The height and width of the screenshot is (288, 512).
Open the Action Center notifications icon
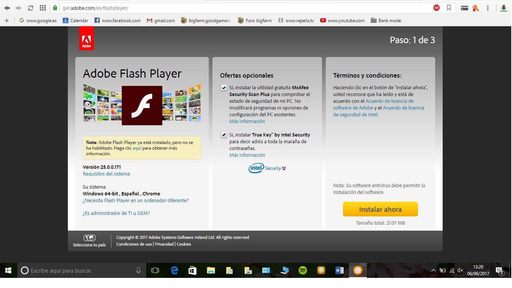[500, 271]
